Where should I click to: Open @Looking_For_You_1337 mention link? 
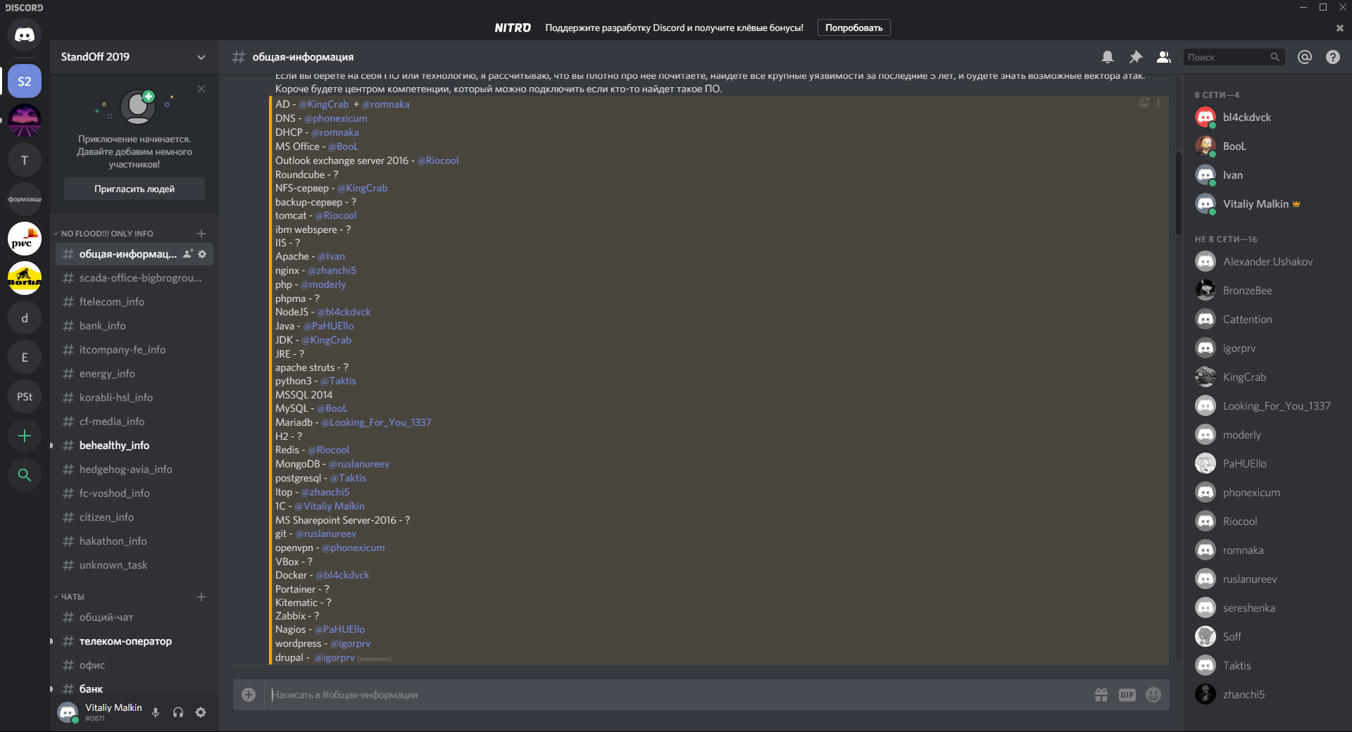376,422
